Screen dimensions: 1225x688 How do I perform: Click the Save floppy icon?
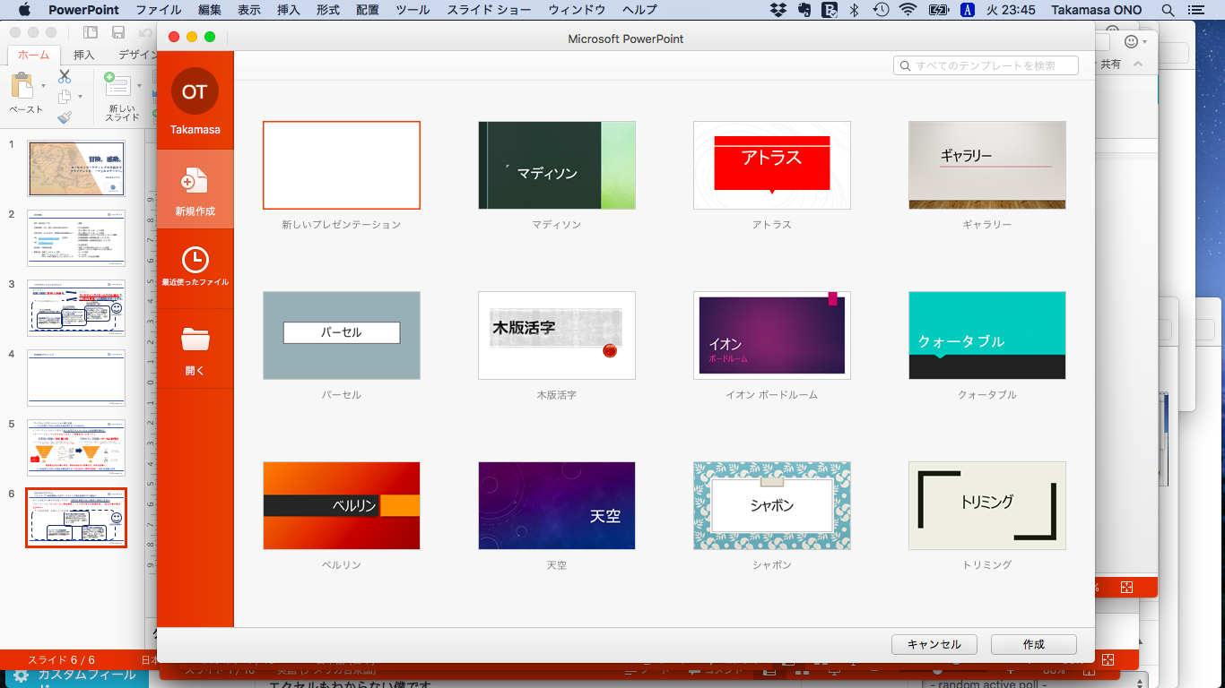coord(118,32)
